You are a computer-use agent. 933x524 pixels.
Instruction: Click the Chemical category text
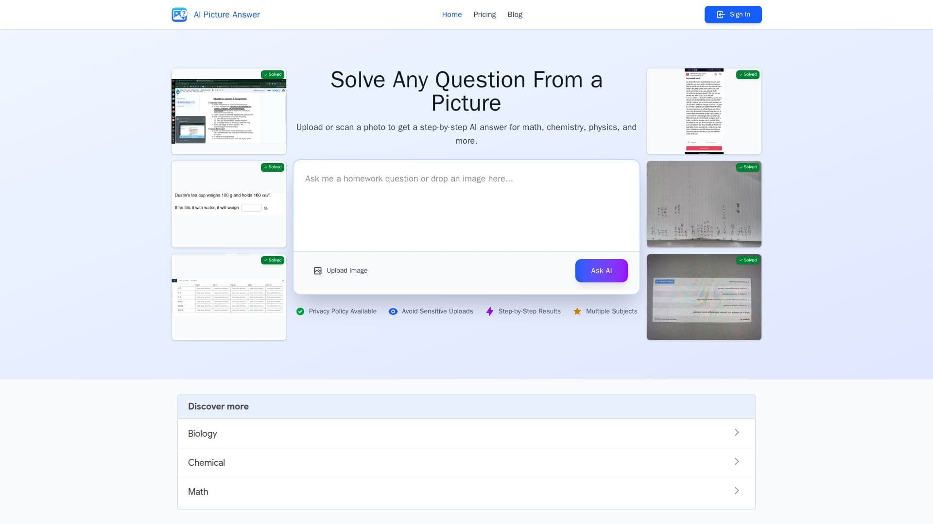pyautogui.click(x=207, y=462)
